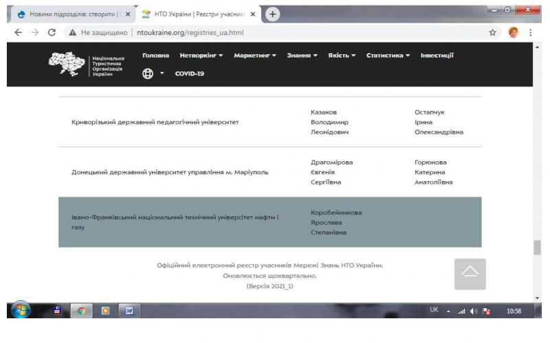Close the 'Новини підрозділів' tab
Image resolution: width=550 pixels, height=343 pixels.
coord(128,14)
